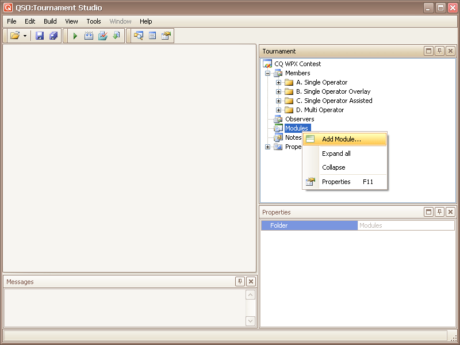Expand the D. Multi Operator folder

tap(279, 110)
